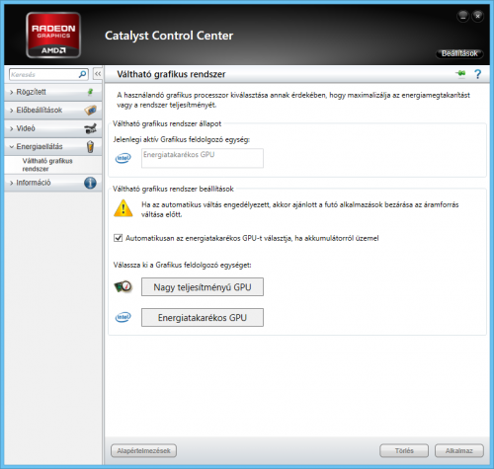Click the Catalyst Control Center title text

(x=169, y=36)
